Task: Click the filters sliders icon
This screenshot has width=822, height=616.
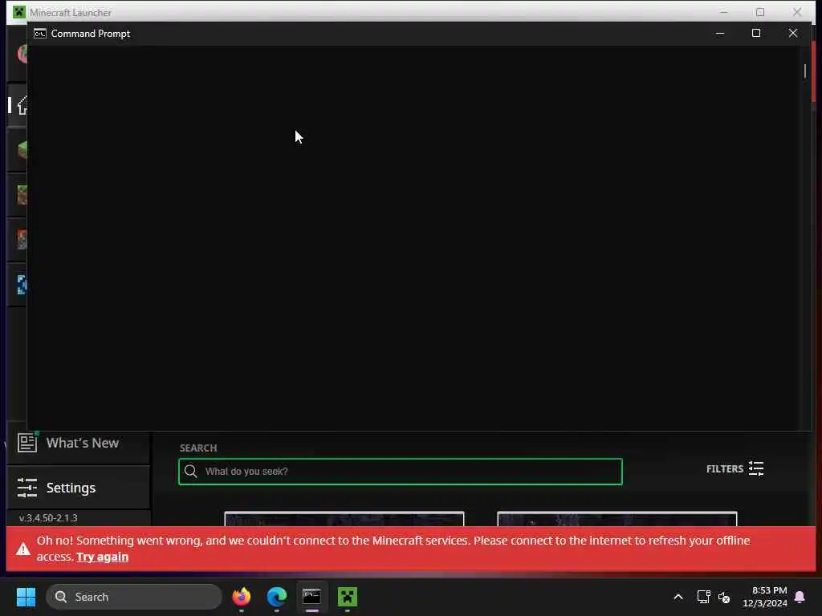Action: coord(756,468)
